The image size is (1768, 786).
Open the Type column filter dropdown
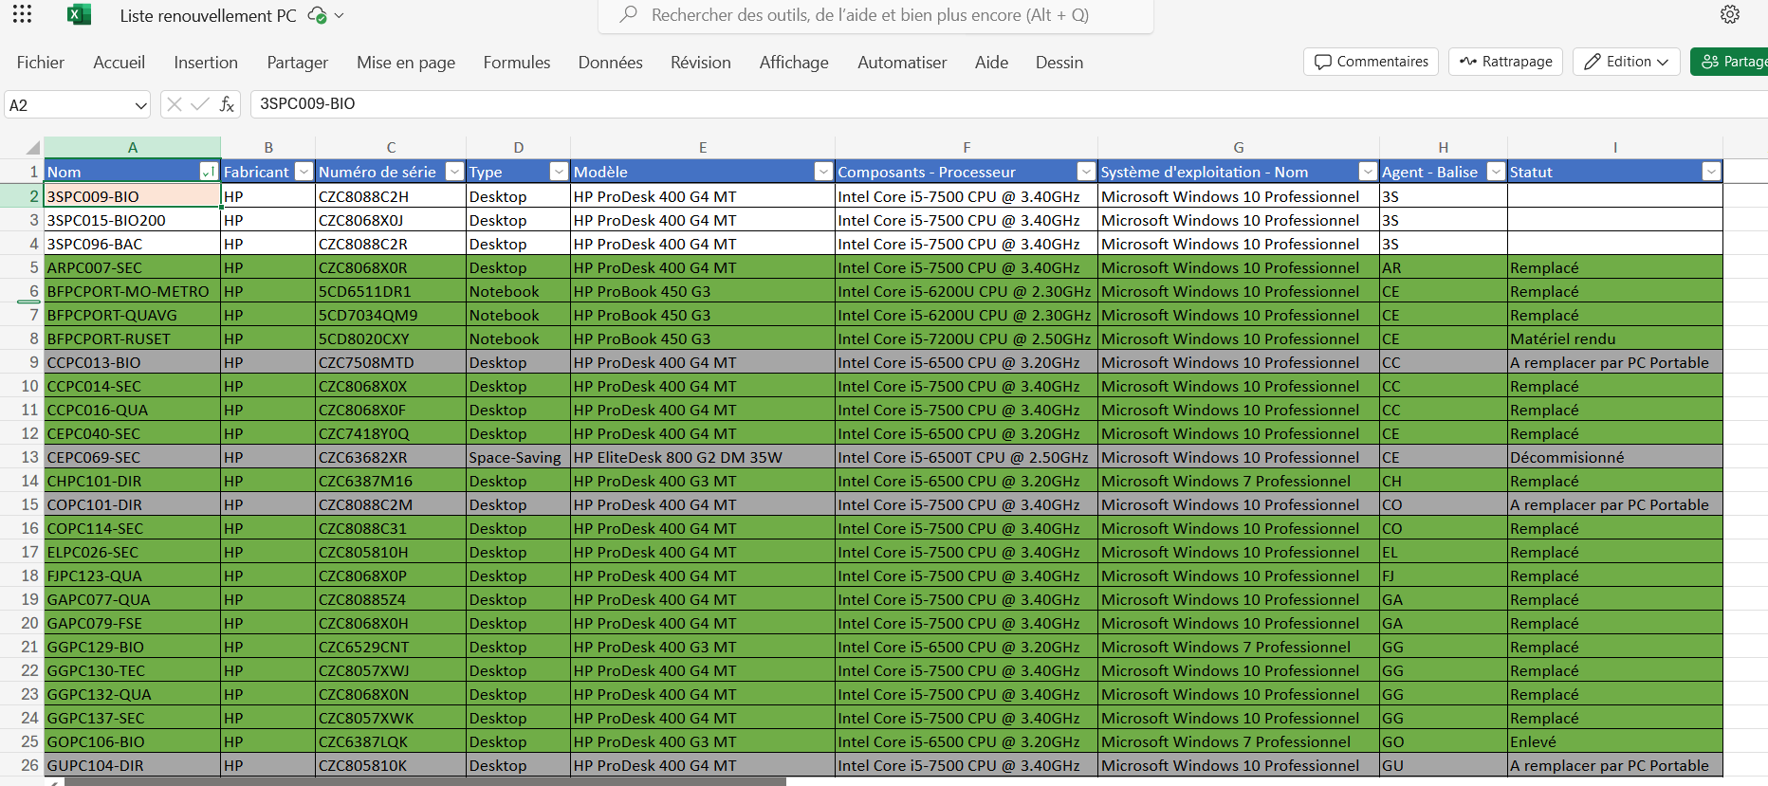(559, 172)
